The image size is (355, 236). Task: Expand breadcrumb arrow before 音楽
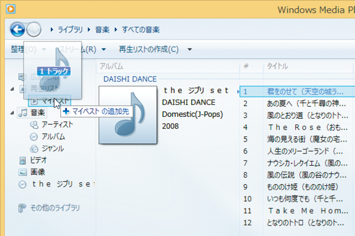click(x=89, y=29)
